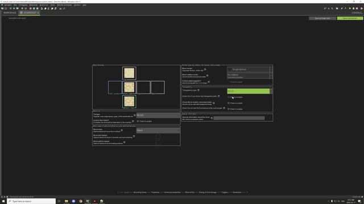Open help icon for Special information

[212, 118]
